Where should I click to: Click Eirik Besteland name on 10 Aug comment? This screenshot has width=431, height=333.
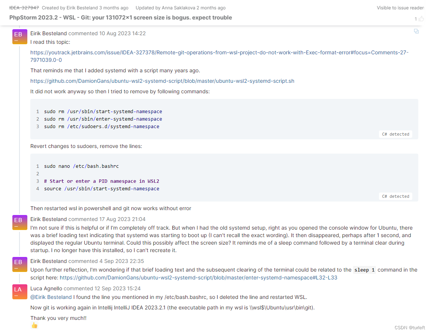tap(48, 33)
